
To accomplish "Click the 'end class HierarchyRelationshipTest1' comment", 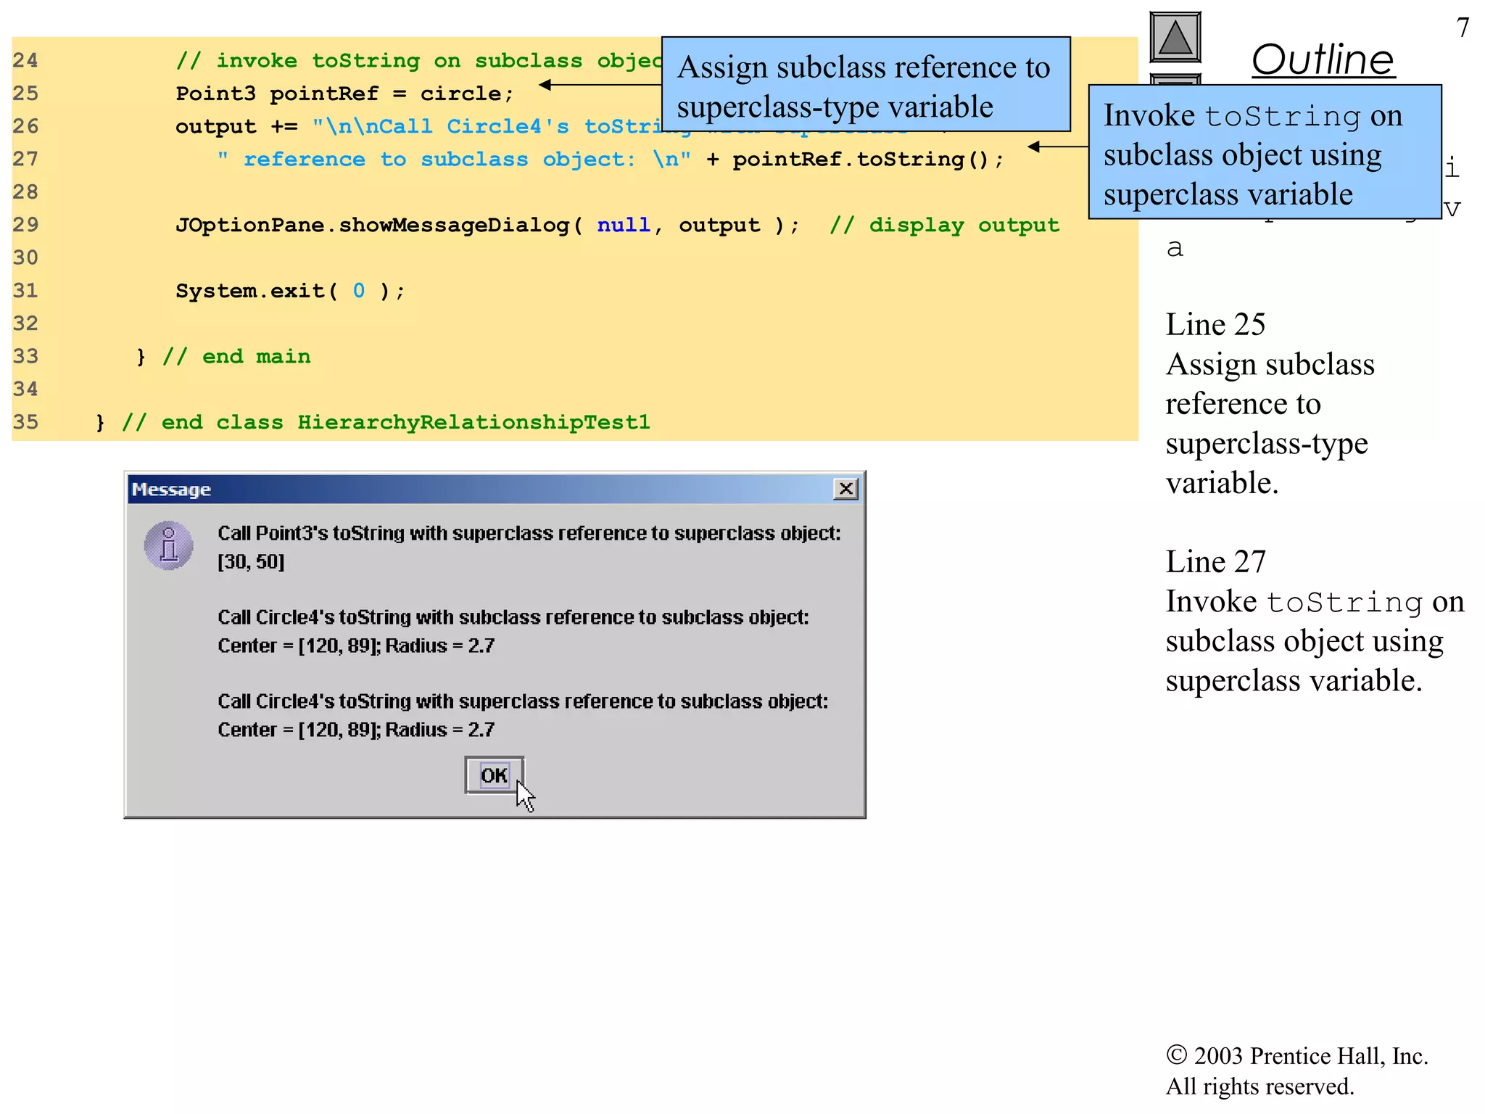I will click(386, 422).
